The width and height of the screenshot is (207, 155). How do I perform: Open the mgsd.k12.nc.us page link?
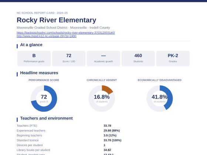[47, 36]
